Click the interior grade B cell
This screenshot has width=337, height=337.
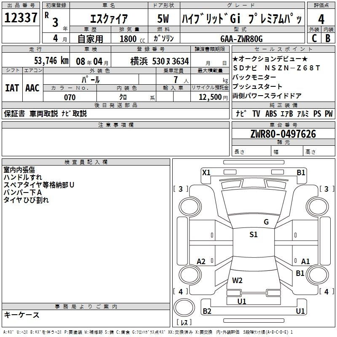tap(328, 38)
